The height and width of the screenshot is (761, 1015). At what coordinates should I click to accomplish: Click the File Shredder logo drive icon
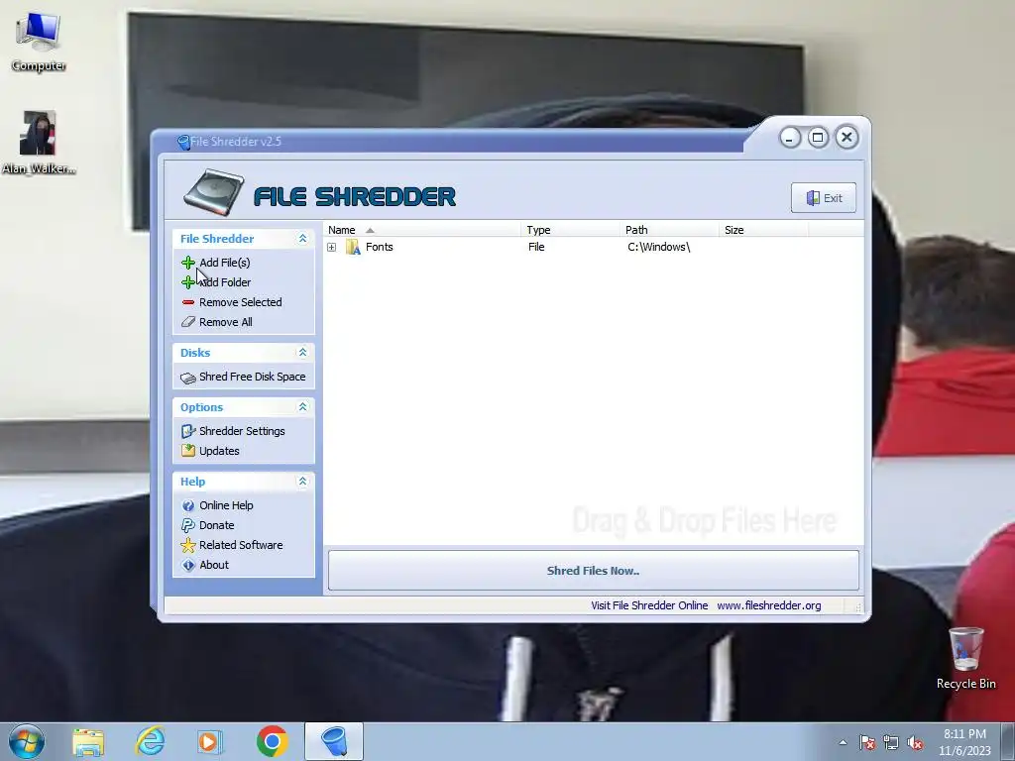tap(213, 192)
